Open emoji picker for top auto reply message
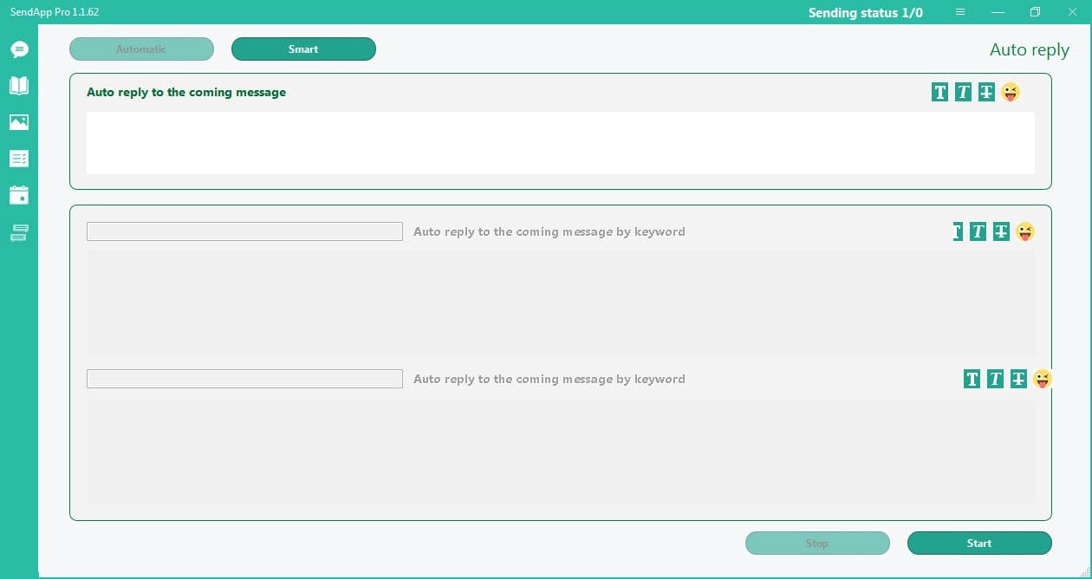The width and height of the screenshot is (1092, 579). [1011, 92]
